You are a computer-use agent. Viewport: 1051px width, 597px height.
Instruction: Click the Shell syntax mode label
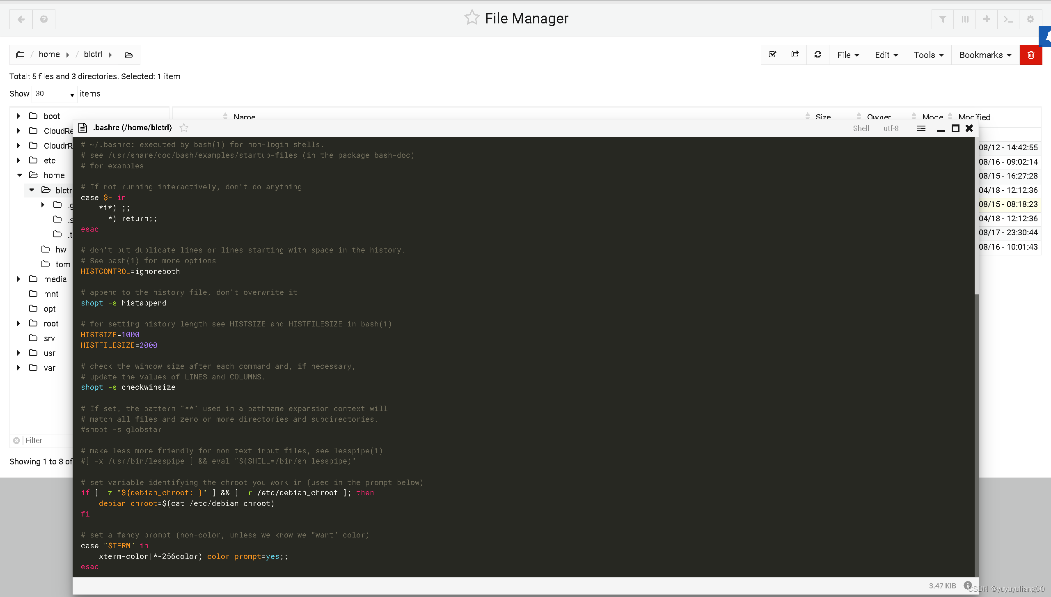(x=861, y=129)
